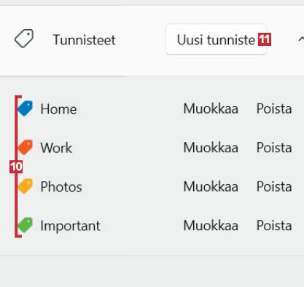Select the Home tag label

tap(58, 109)
